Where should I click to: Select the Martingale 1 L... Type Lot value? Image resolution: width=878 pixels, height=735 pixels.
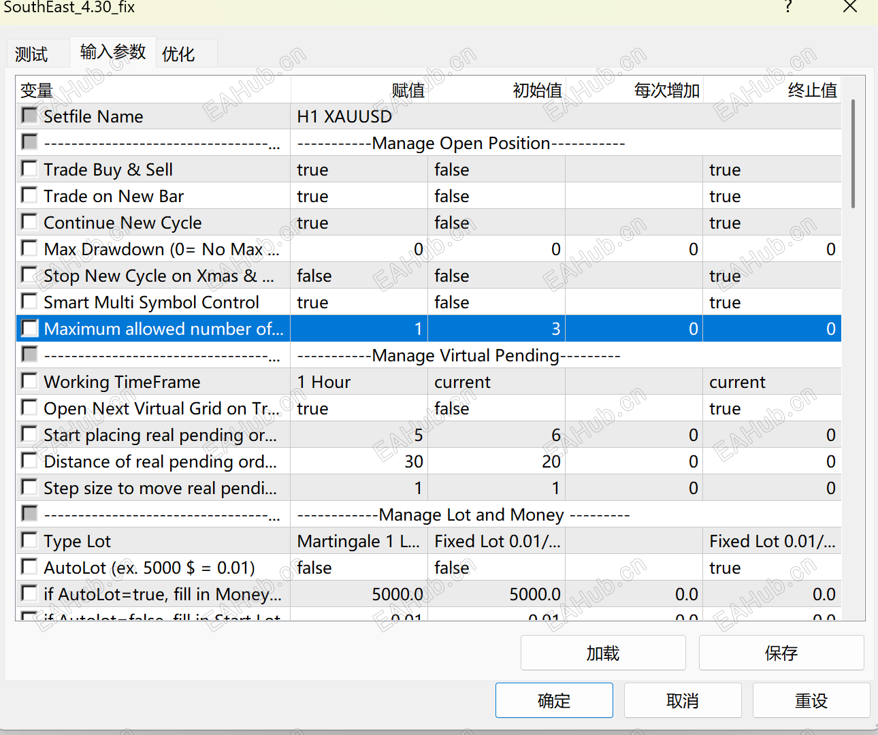click(359, 541)
